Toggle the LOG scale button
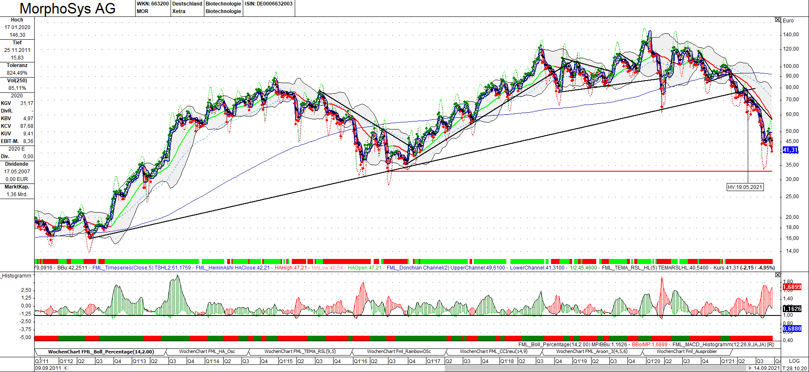This screenshot has width=809, height=372. click(794, 361)
